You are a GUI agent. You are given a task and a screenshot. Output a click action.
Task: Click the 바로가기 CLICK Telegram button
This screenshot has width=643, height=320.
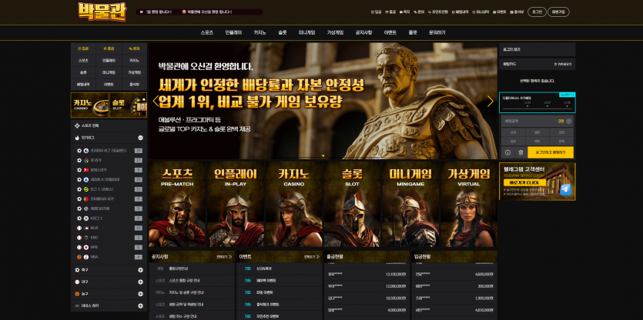(524, 182)
